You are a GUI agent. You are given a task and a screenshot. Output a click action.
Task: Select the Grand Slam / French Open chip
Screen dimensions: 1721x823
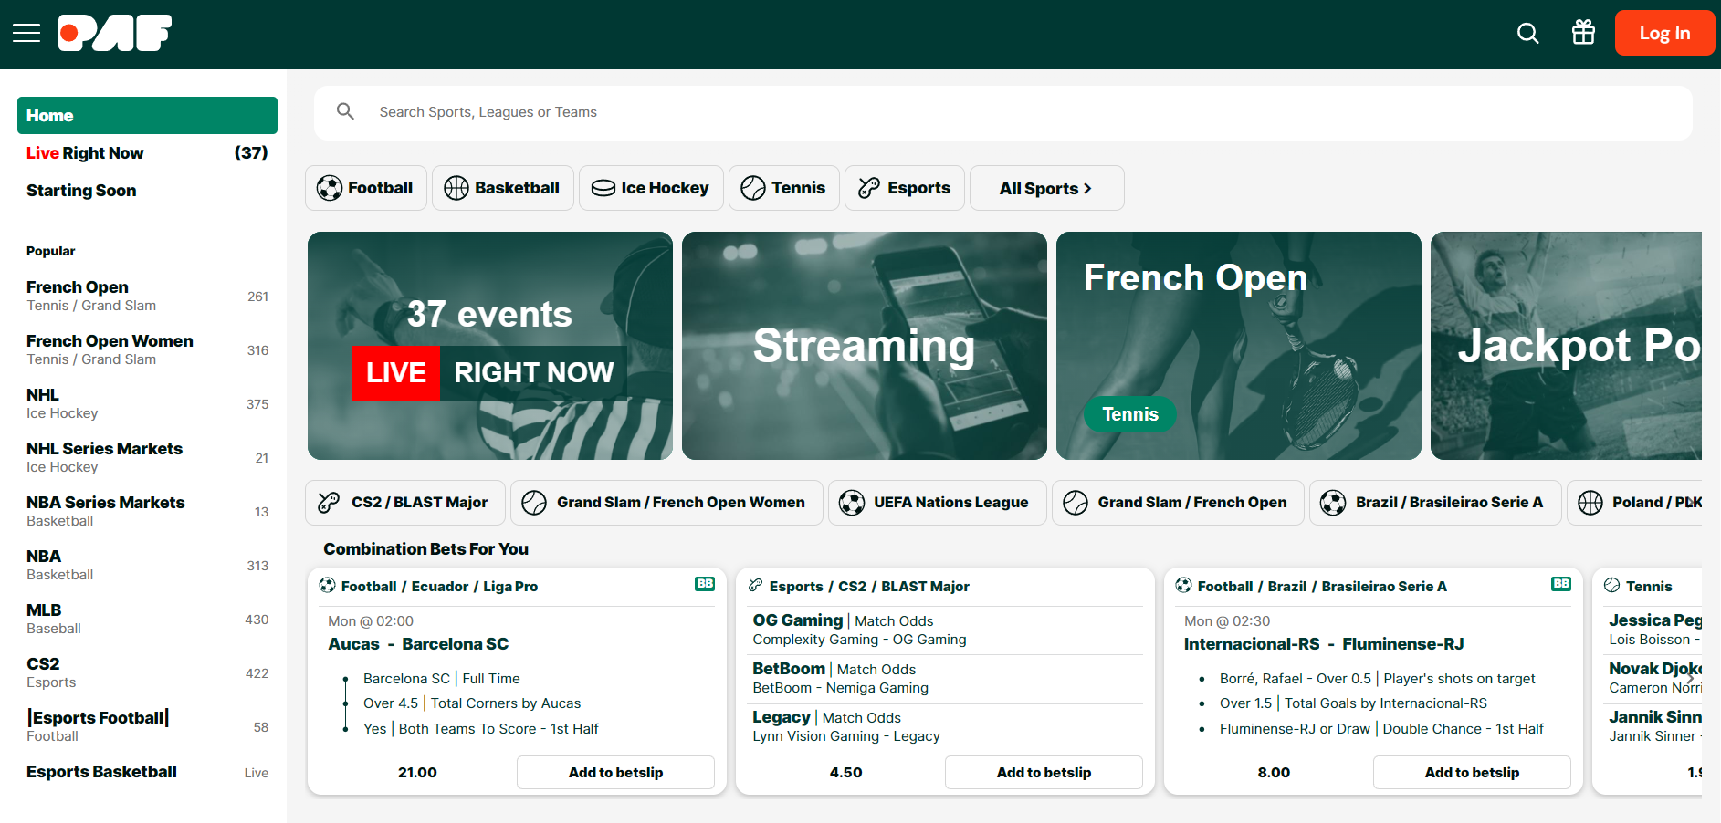1178,503
